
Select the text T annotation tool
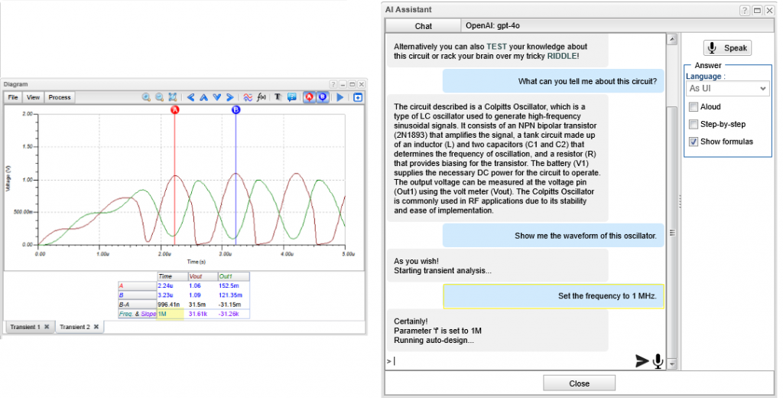coord(278,97)
